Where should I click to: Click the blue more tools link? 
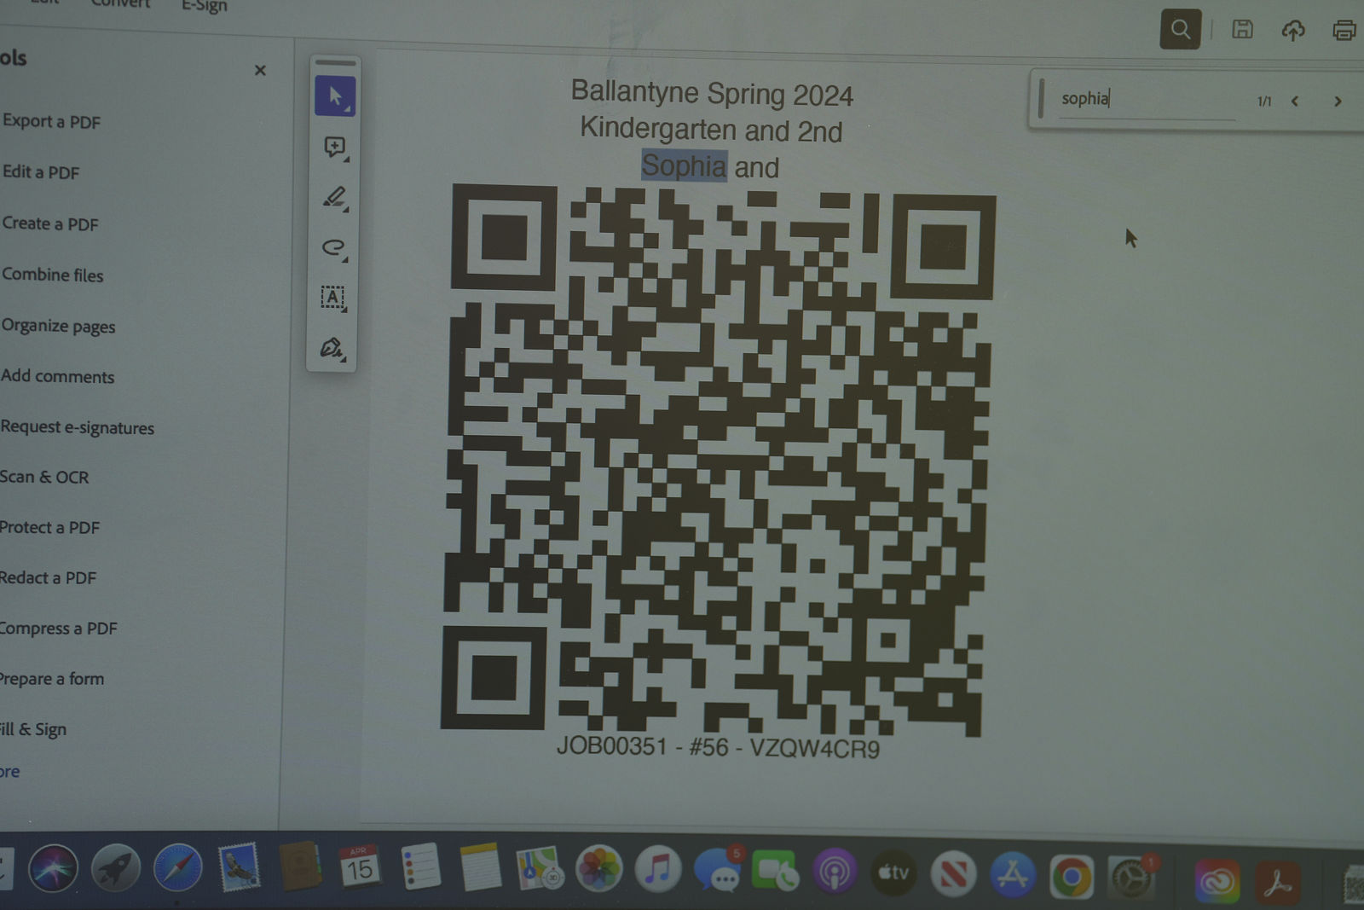[x=9, y=772]
